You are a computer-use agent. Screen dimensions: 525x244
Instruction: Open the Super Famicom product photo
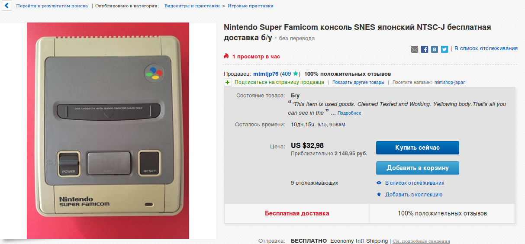[x=108, y=130]
